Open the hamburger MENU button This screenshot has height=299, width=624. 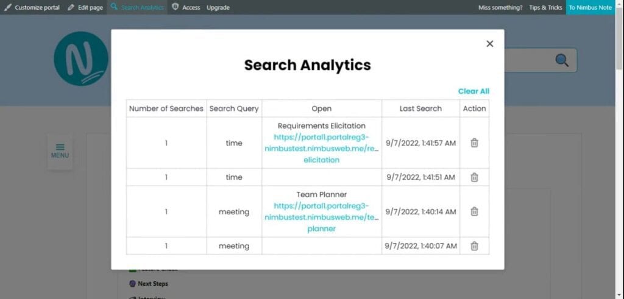pyautogui.click(x=60, y=151)
